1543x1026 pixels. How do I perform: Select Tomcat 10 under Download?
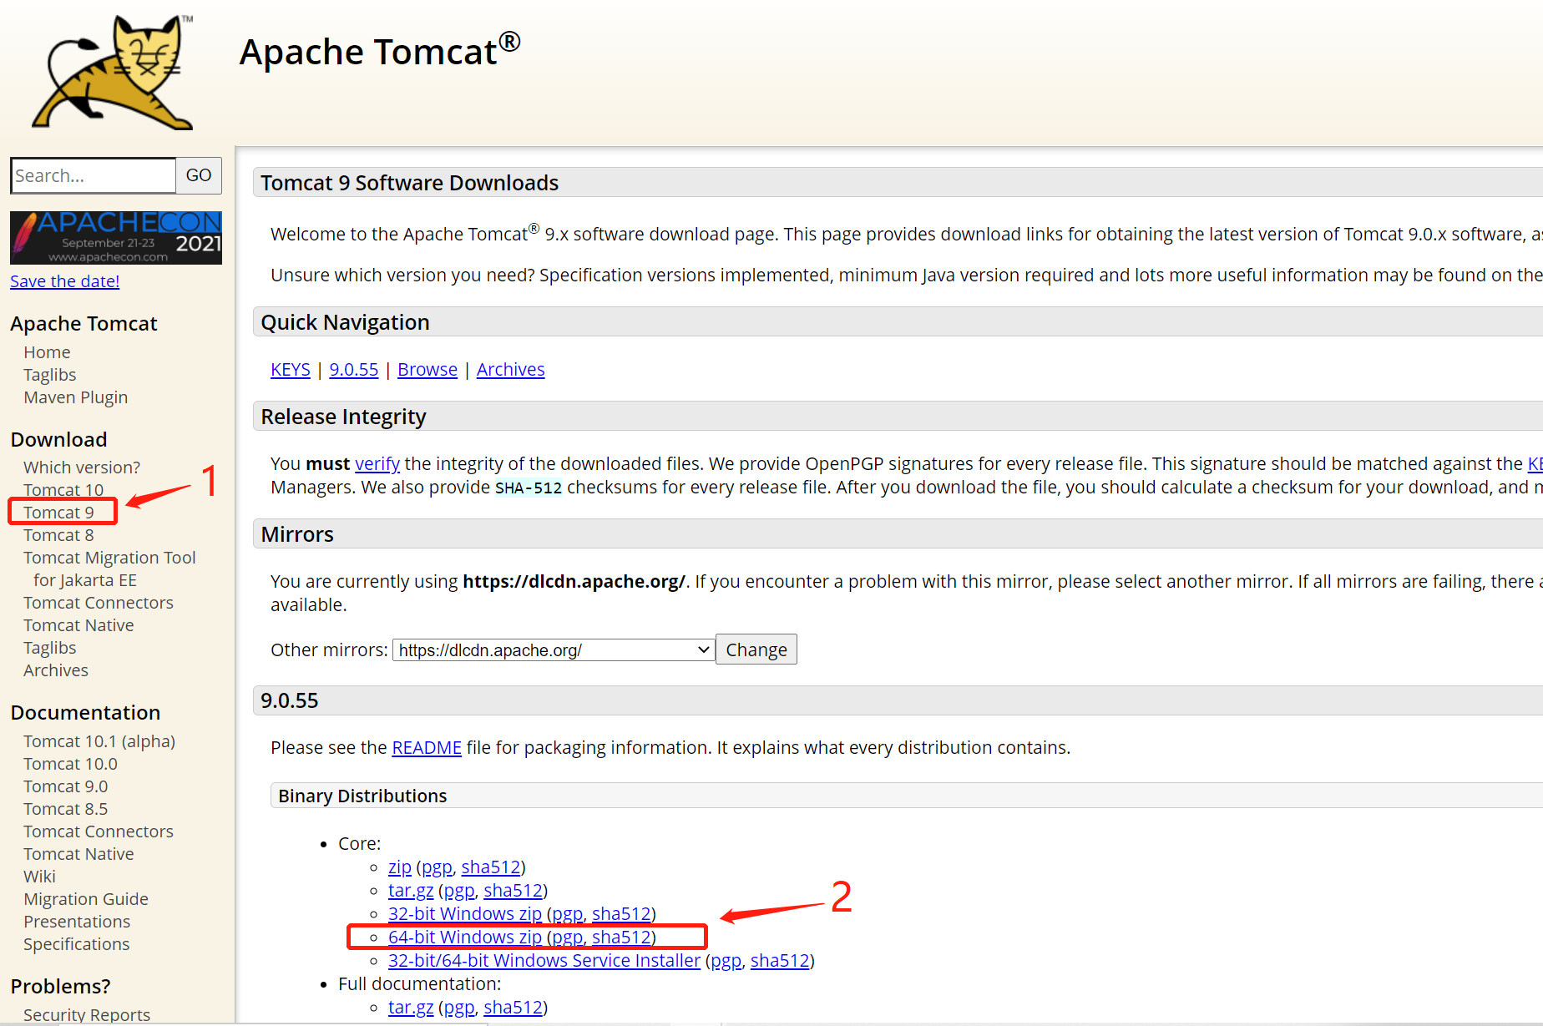[x=63, y=490]
